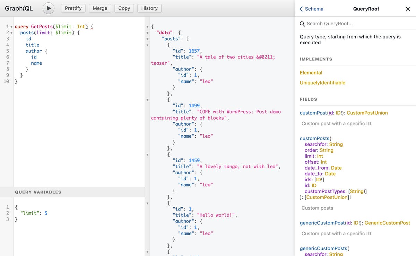
Task: Click the search magnifier icon in the docs panel
Action: (x=302, y=24)
